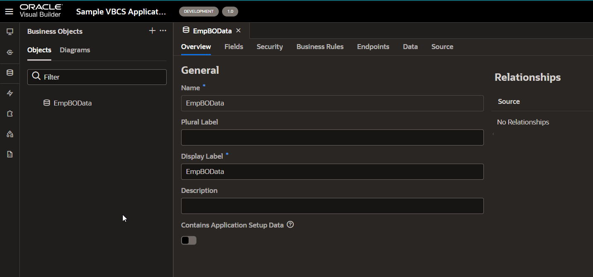Open the Source View file icon
This screenshot has width=593, height=277.
point(10,154)
